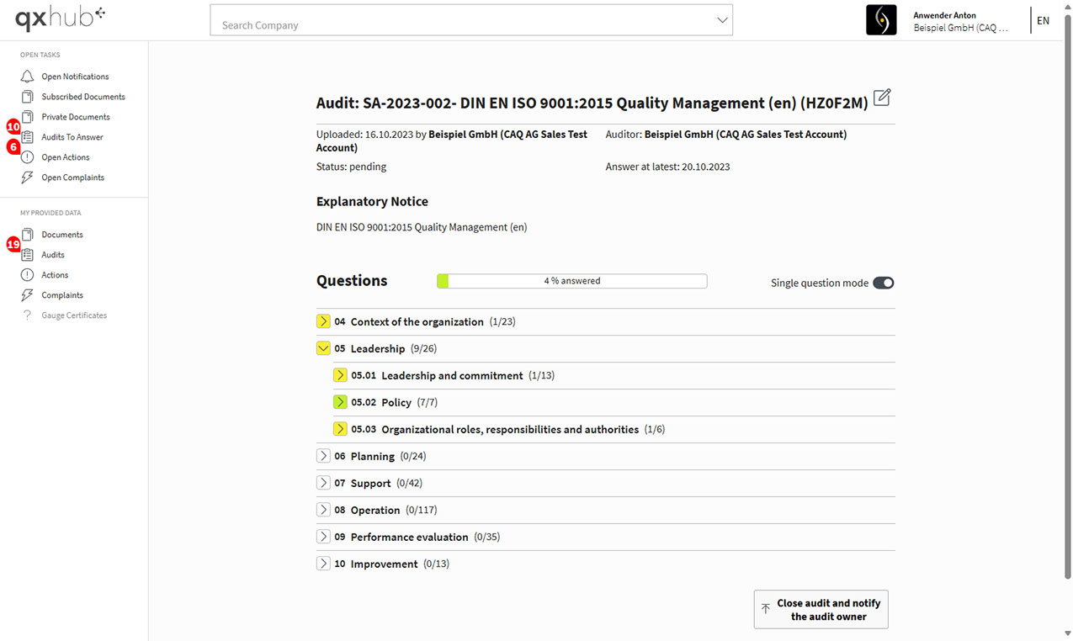Open Audits To Answer in sidebar
Image resolution: width=1073 pixels, height=641 pixels.
[72, 137]
